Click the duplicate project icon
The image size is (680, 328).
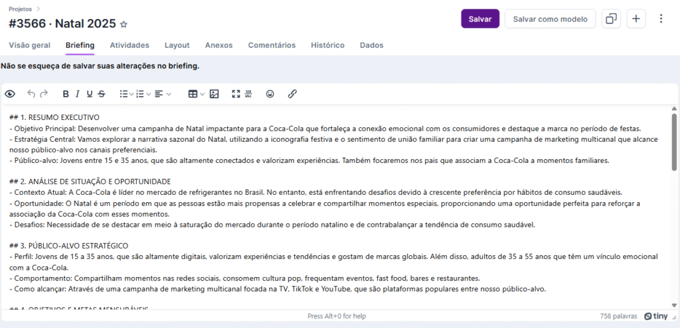tap(611, 19)
